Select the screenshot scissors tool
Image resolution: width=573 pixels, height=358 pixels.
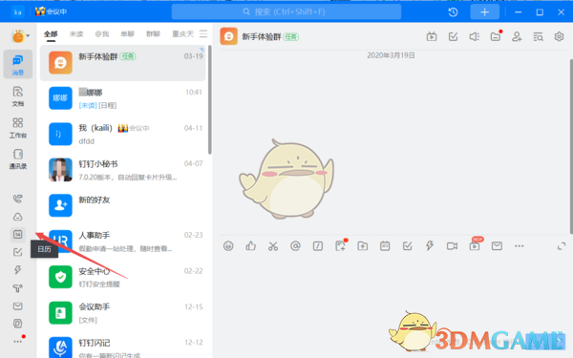click(273, 246)
